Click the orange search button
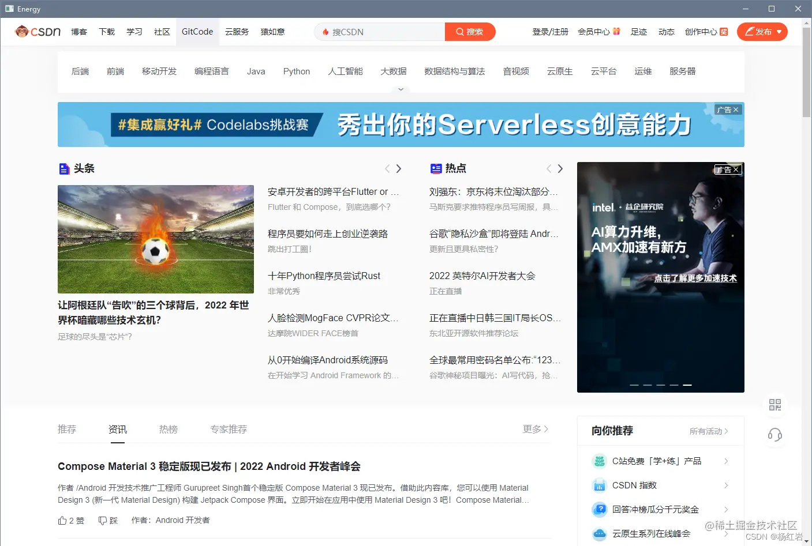This screenshot has width=812, height=546. [470, 32]
